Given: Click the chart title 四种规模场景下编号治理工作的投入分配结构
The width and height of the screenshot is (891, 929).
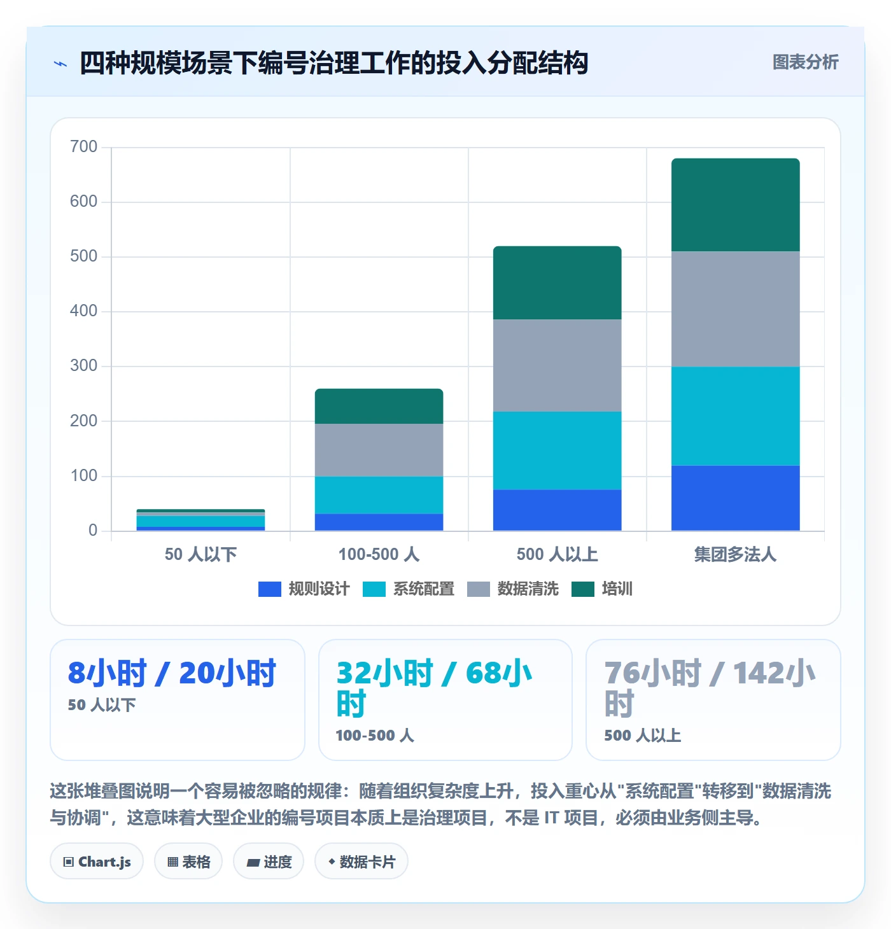Looking at the screenshot, I should coord(333,63).
